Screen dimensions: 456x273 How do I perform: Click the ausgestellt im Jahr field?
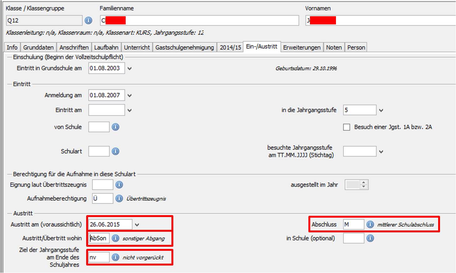point(352,185)
